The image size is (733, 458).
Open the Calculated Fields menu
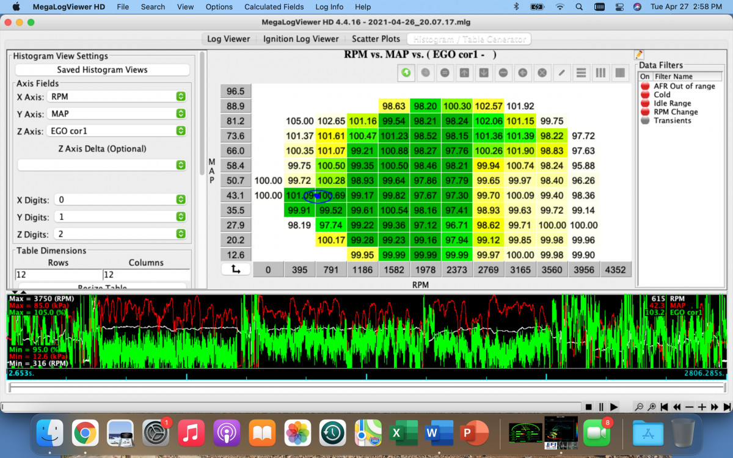pos(274,7)
